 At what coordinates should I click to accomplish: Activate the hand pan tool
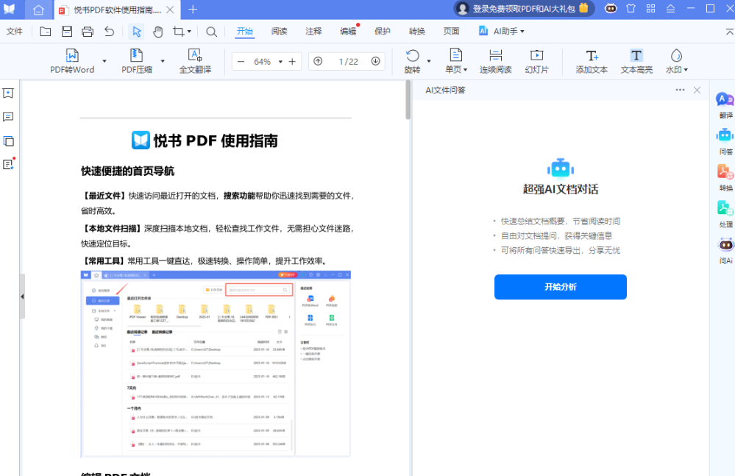158,32
